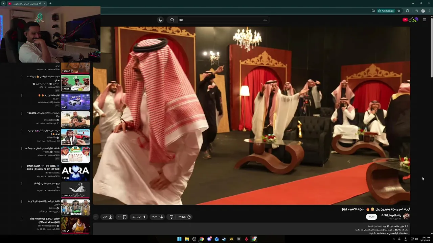The width and height of the screenshot is (433, 243).
Task: Open the 12:46 black-and-white video thumbnail
Action: 75,190
